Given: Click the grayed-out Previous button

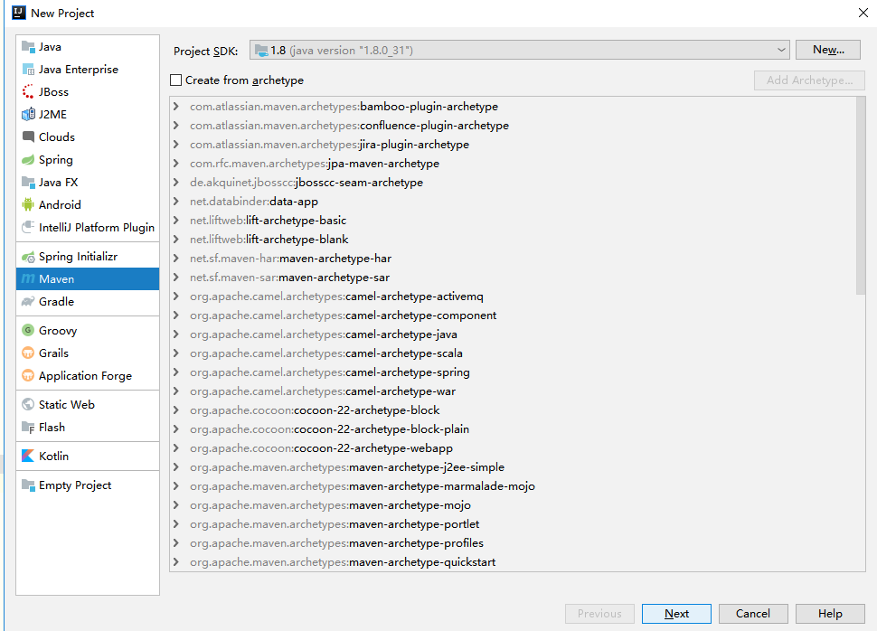Looking at the screenshot, I should (x=599, y=614).
